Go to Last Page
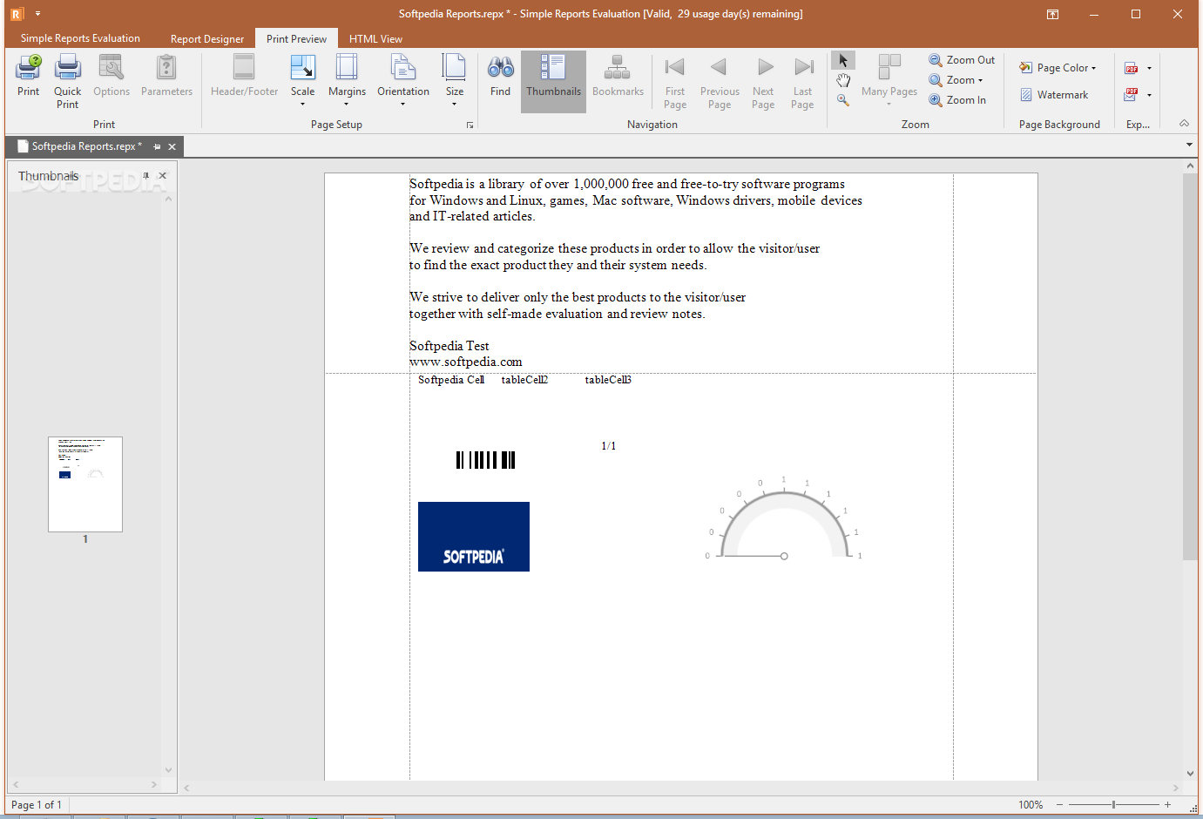 [x=802, y=81]
